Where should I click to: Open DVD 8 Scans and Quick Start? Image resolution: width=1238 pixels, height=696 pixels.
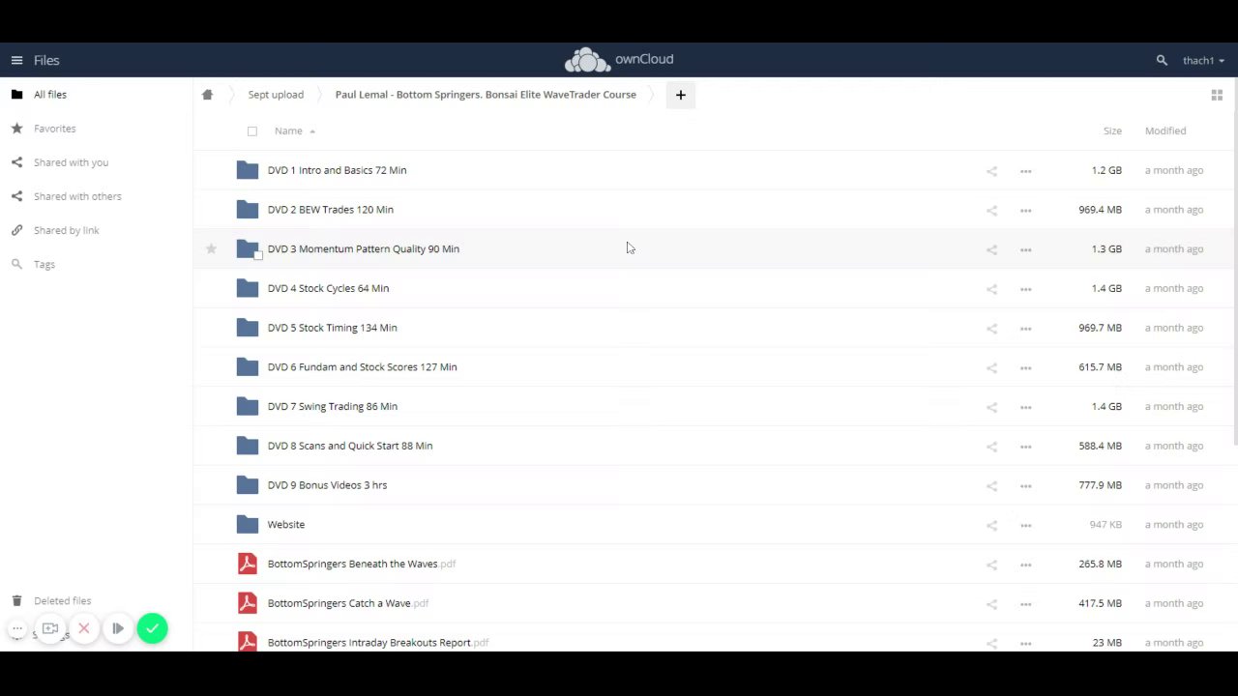coord(349,446)
